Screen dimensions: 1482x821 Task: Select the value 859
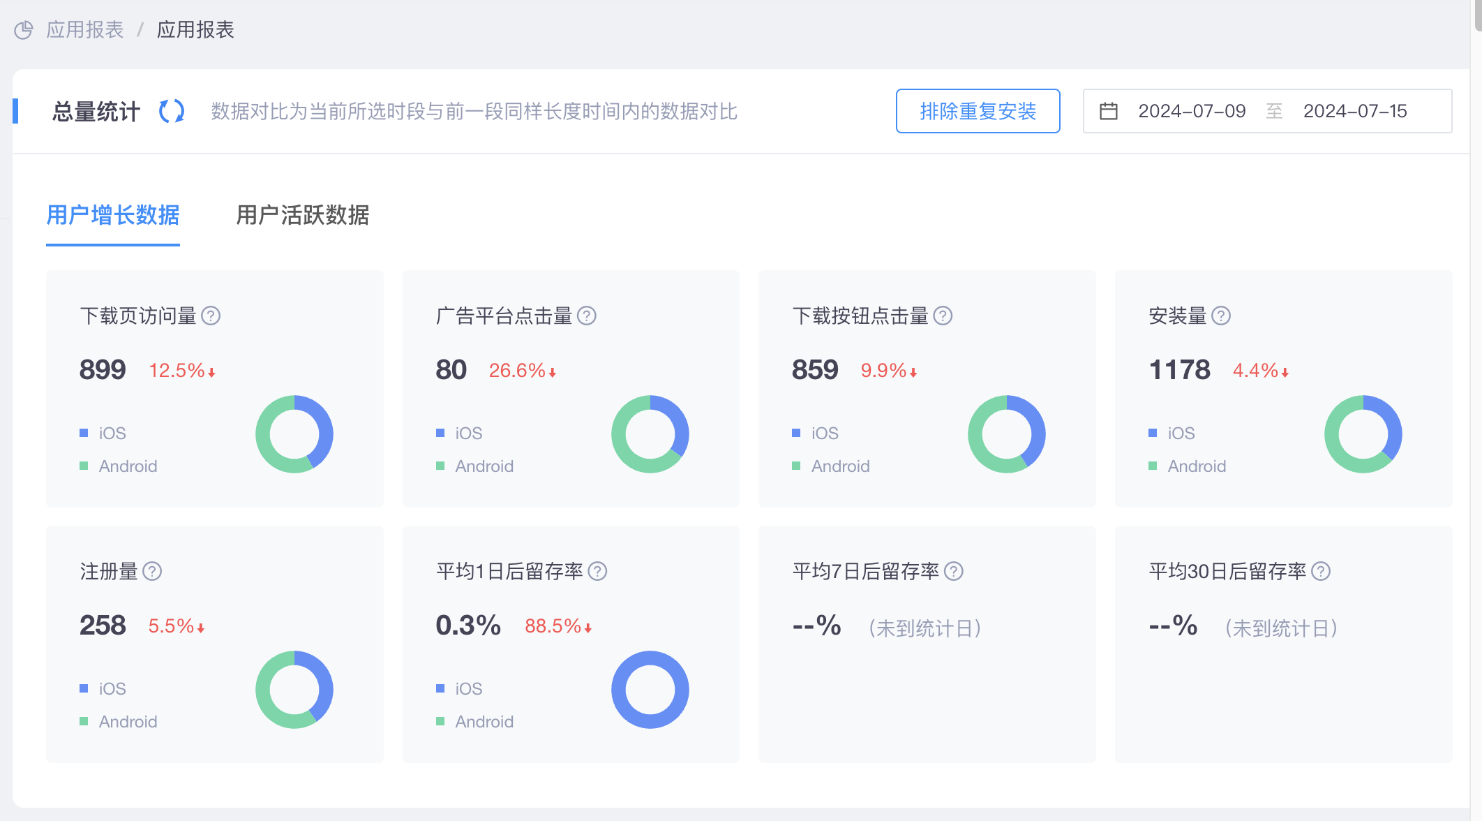(x=815, y=370)
